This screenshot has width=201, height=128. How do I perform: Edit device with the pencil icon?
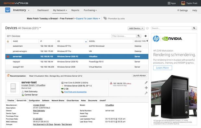point(146,83)
